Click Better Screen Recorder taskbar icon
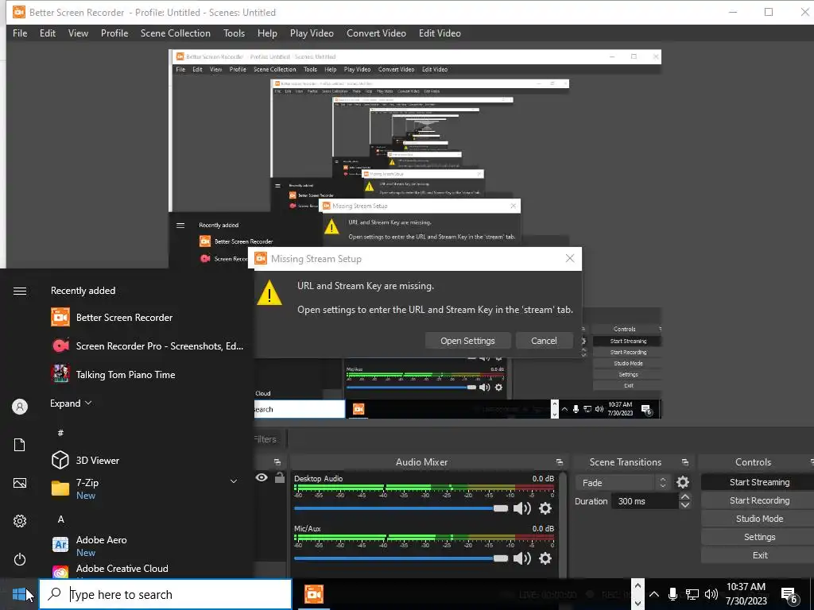 313,594
